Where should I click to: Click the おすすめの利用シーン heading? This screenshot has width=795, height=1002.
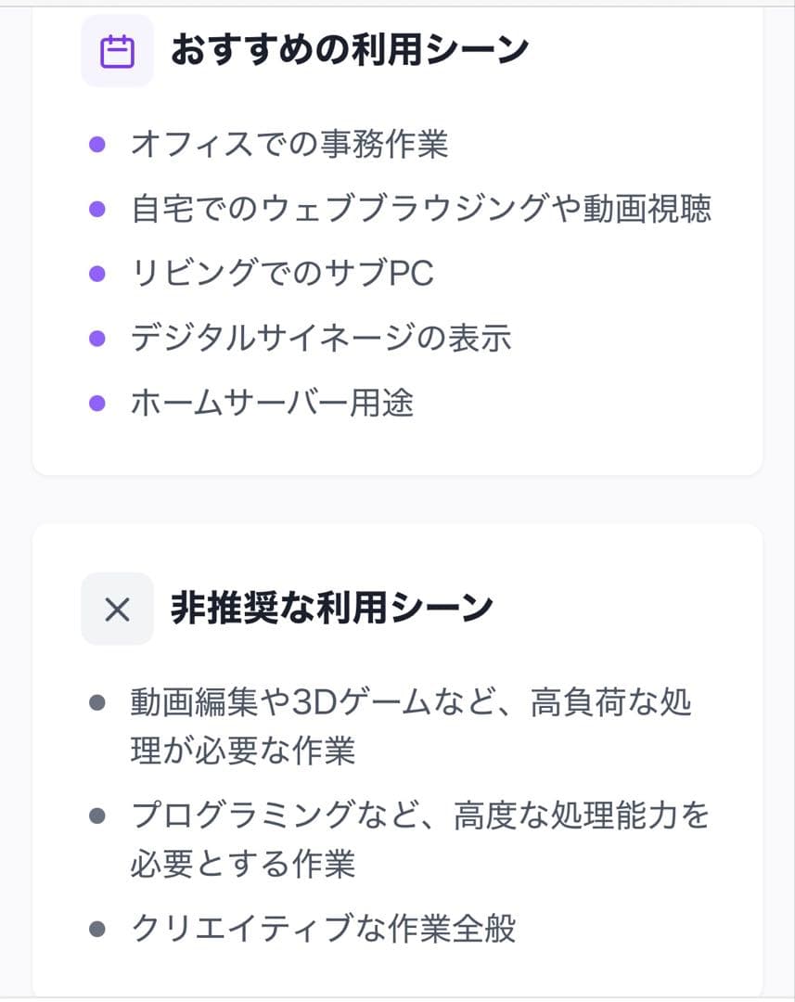(x=349, y=51)
